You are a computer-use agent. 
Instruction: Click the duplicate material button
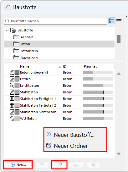tap(42, 165)
